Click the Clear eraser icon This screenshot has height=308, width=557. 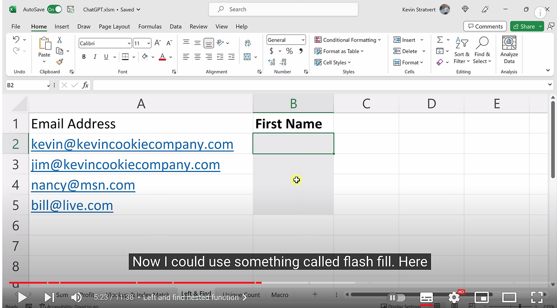click(x=440, y=62)
